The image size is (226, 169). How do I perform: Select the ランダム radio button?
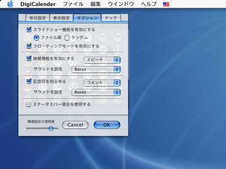[67, 38]
